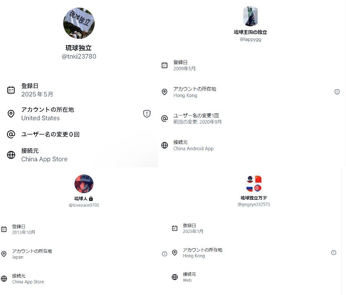Click the @lappygg username handle
Viewport: 346px width, 295px height.
tap(250, 39)
